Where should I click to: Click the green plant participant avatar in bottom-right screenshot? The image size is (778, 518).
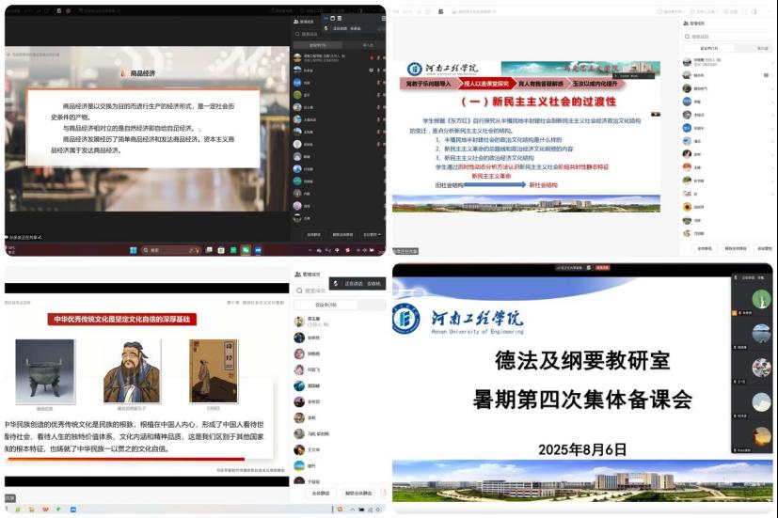click(761, 299)
